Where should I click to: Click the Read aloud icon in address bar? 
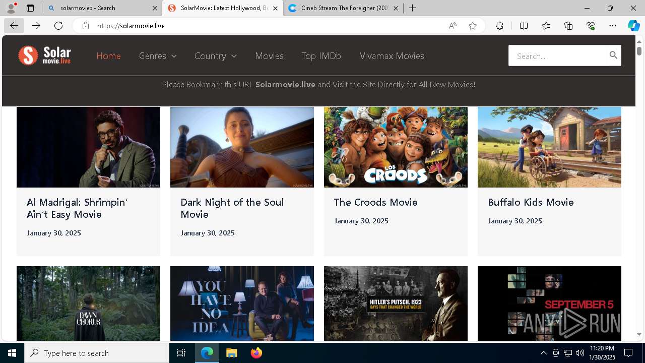coord(453,26)
